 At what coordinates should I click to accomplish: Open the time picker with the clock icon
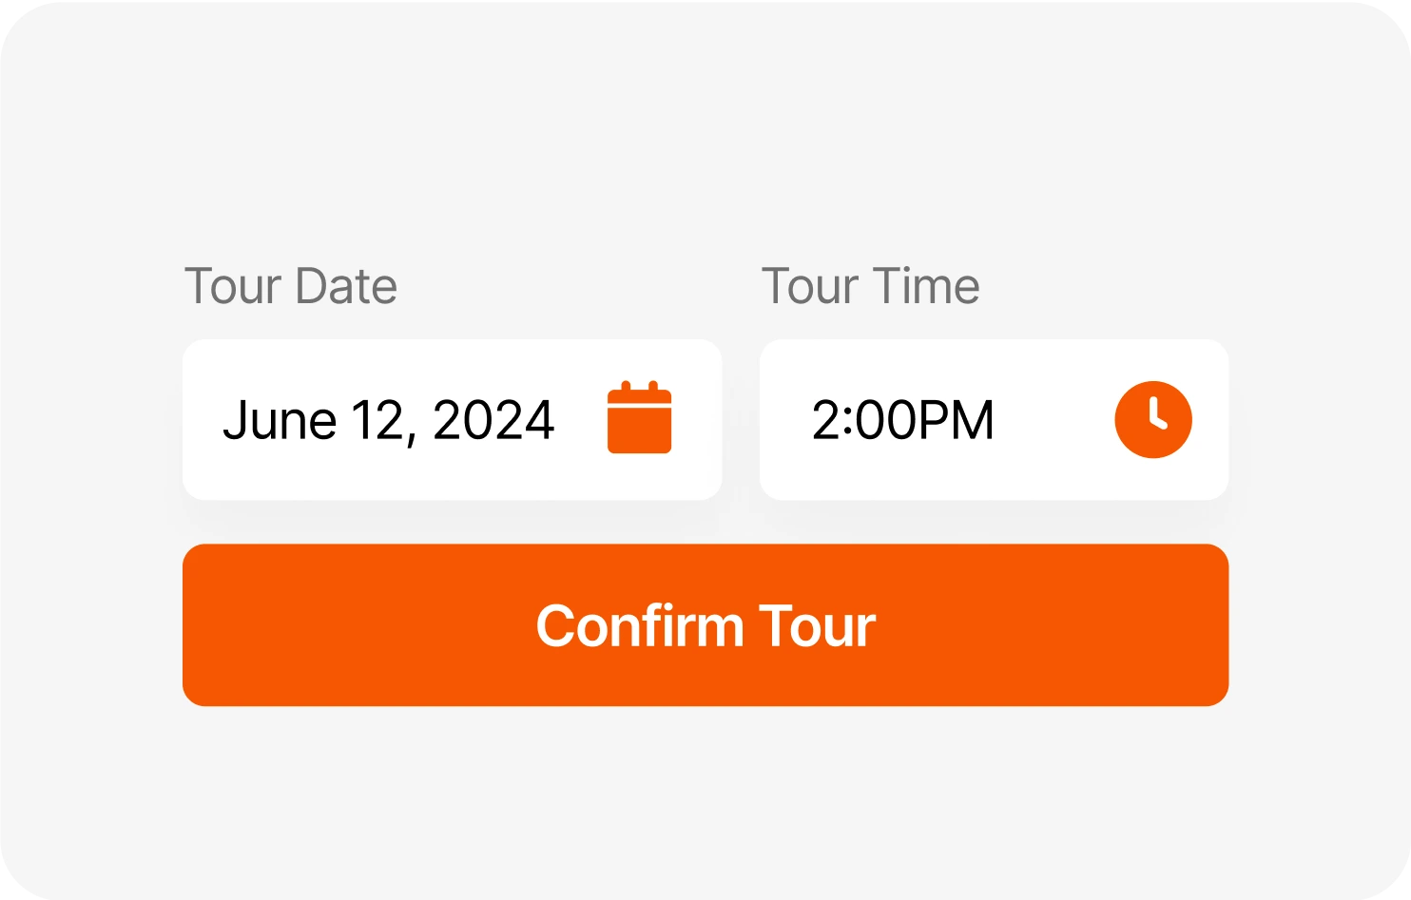(1152, 420)
